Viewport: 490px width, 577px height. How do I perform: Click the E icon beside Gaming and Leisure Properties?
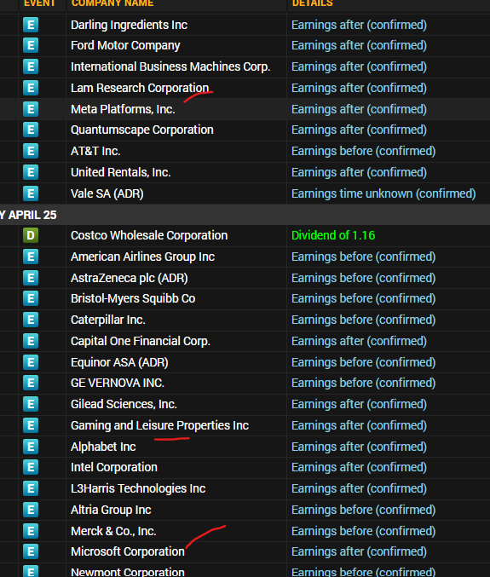(31, 426)
